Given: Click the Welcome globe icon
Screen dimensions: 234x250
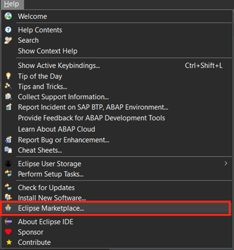Looking at the screenshot, I should tap(8, 16).
